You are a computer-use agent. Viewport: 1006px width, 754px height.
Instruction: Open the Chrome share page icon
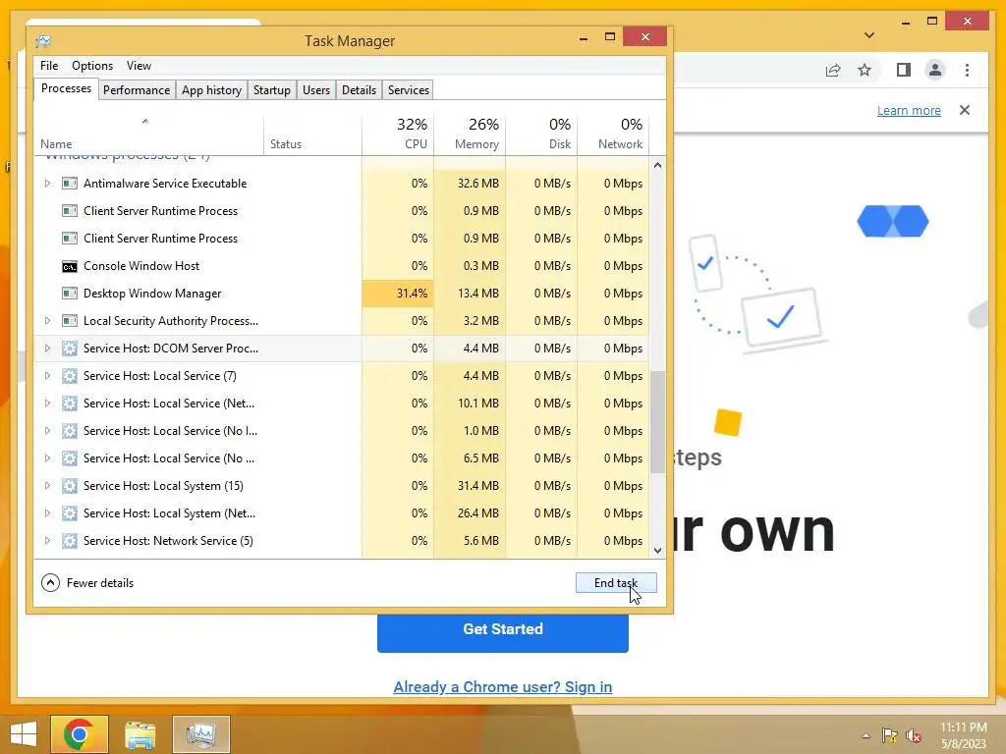click(x=833, y=71)
